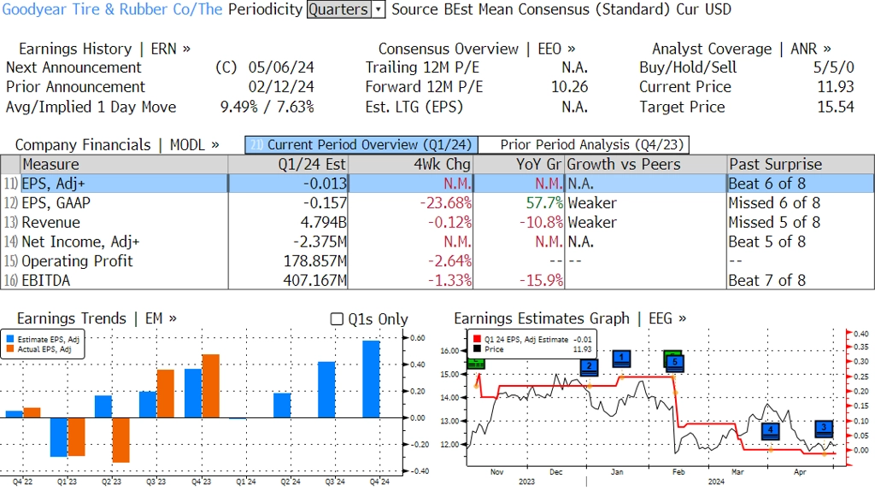Click the Past Surprise column header
This screenshot has width=875, height=490.
coord(801,165)
